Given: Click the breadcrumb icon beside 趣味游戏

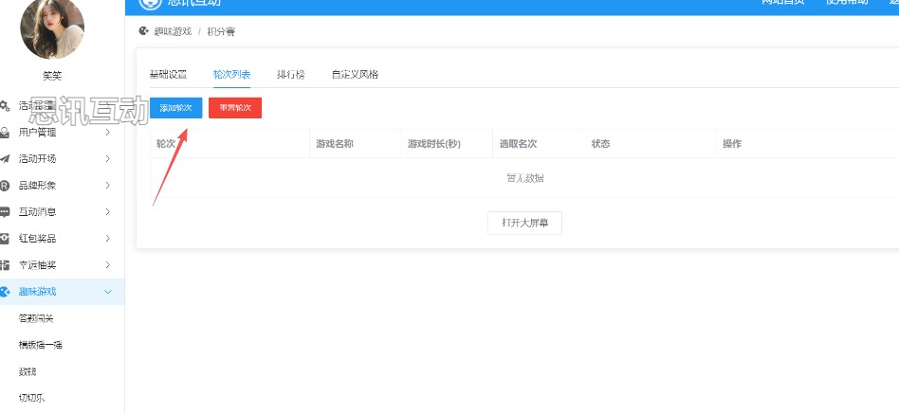Looking at the screenshot, I should (x=144, y=31).
